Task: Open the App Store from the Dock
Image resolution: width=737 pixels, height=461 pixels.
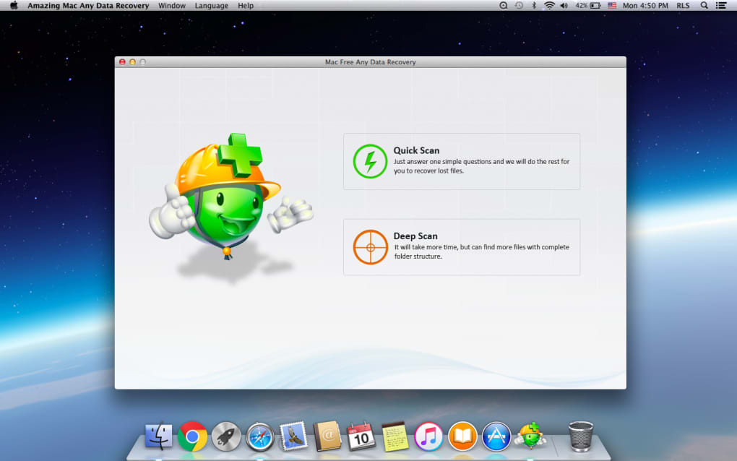Action: point(496,436)
